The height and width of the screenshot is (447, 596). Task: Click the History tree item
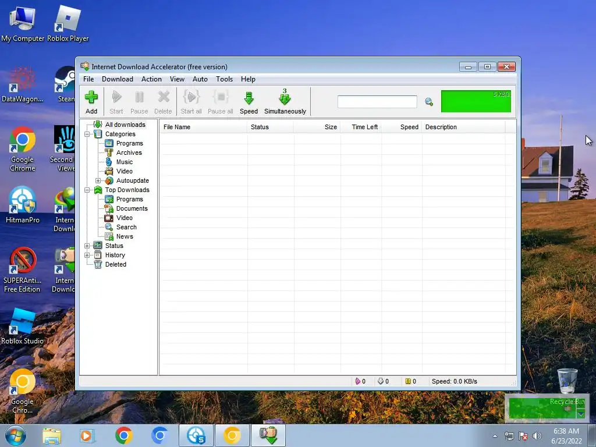pyautogui.click(x=115, y=255)
